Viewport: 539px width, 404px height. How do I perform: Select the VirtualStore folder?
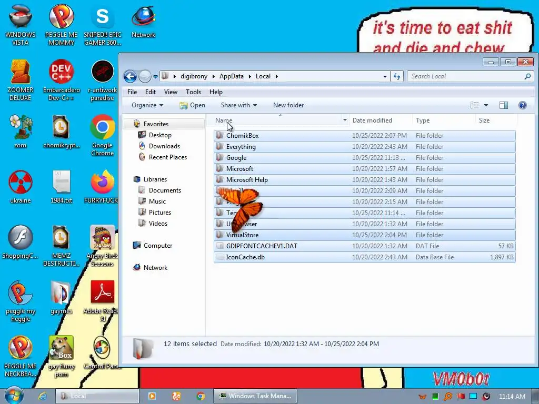tap(364, 235)
